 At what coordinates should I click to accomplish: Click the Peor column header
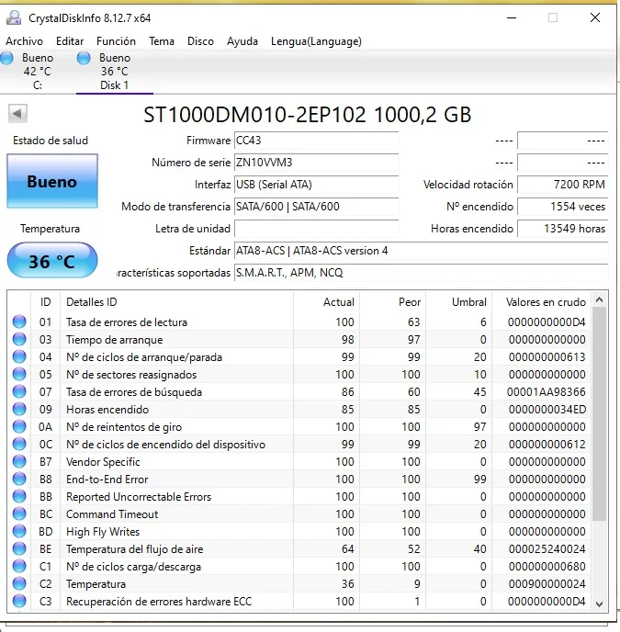click(x=392, y=302)
